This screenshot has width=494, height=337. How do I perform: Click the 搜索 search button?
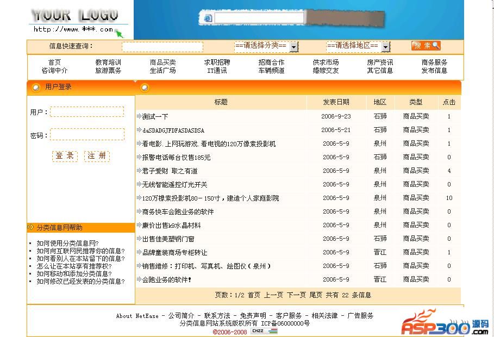click(426, 46)
